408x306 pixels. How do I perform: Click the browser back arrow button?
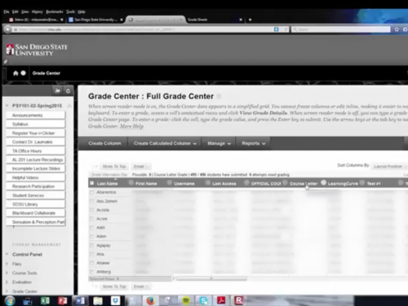pyautogui.click(x=8, y=29)
